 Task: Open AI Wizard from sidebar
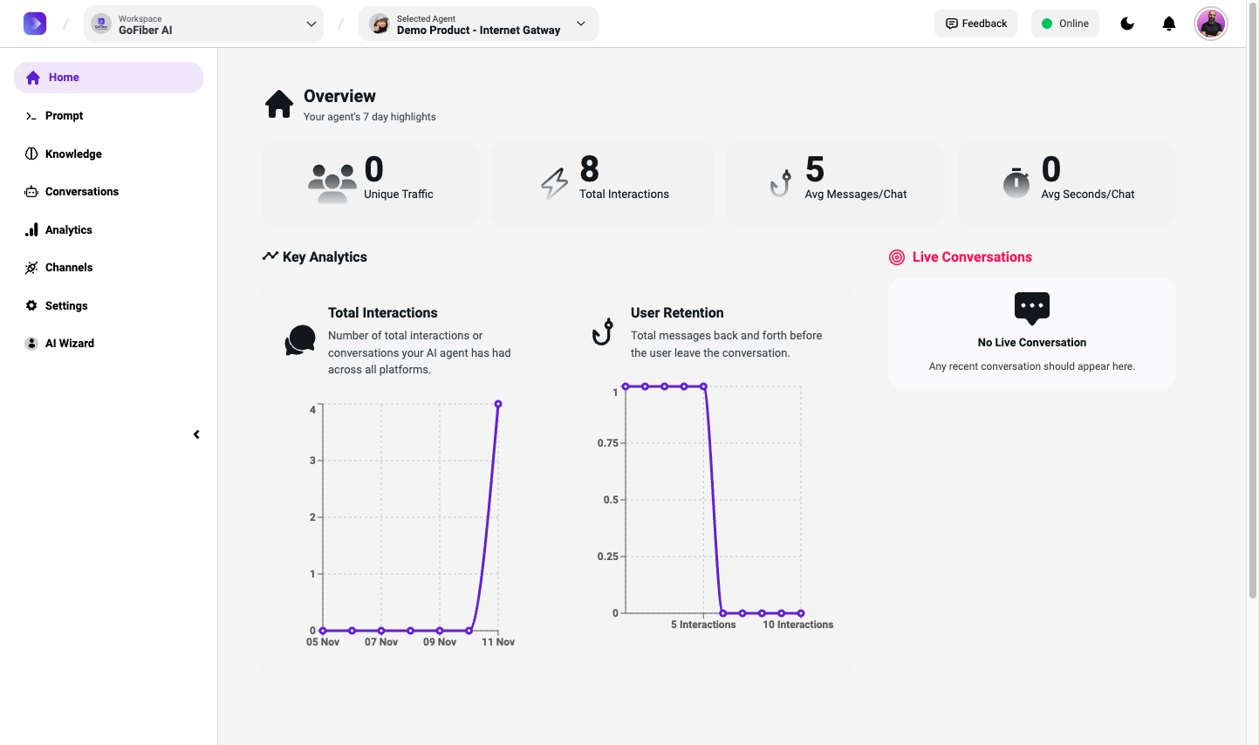69,344
